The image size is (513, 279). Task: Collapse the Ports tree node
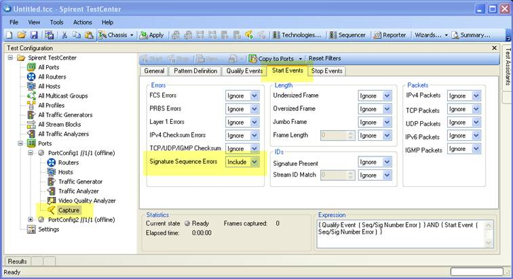[x=20, y=144]
